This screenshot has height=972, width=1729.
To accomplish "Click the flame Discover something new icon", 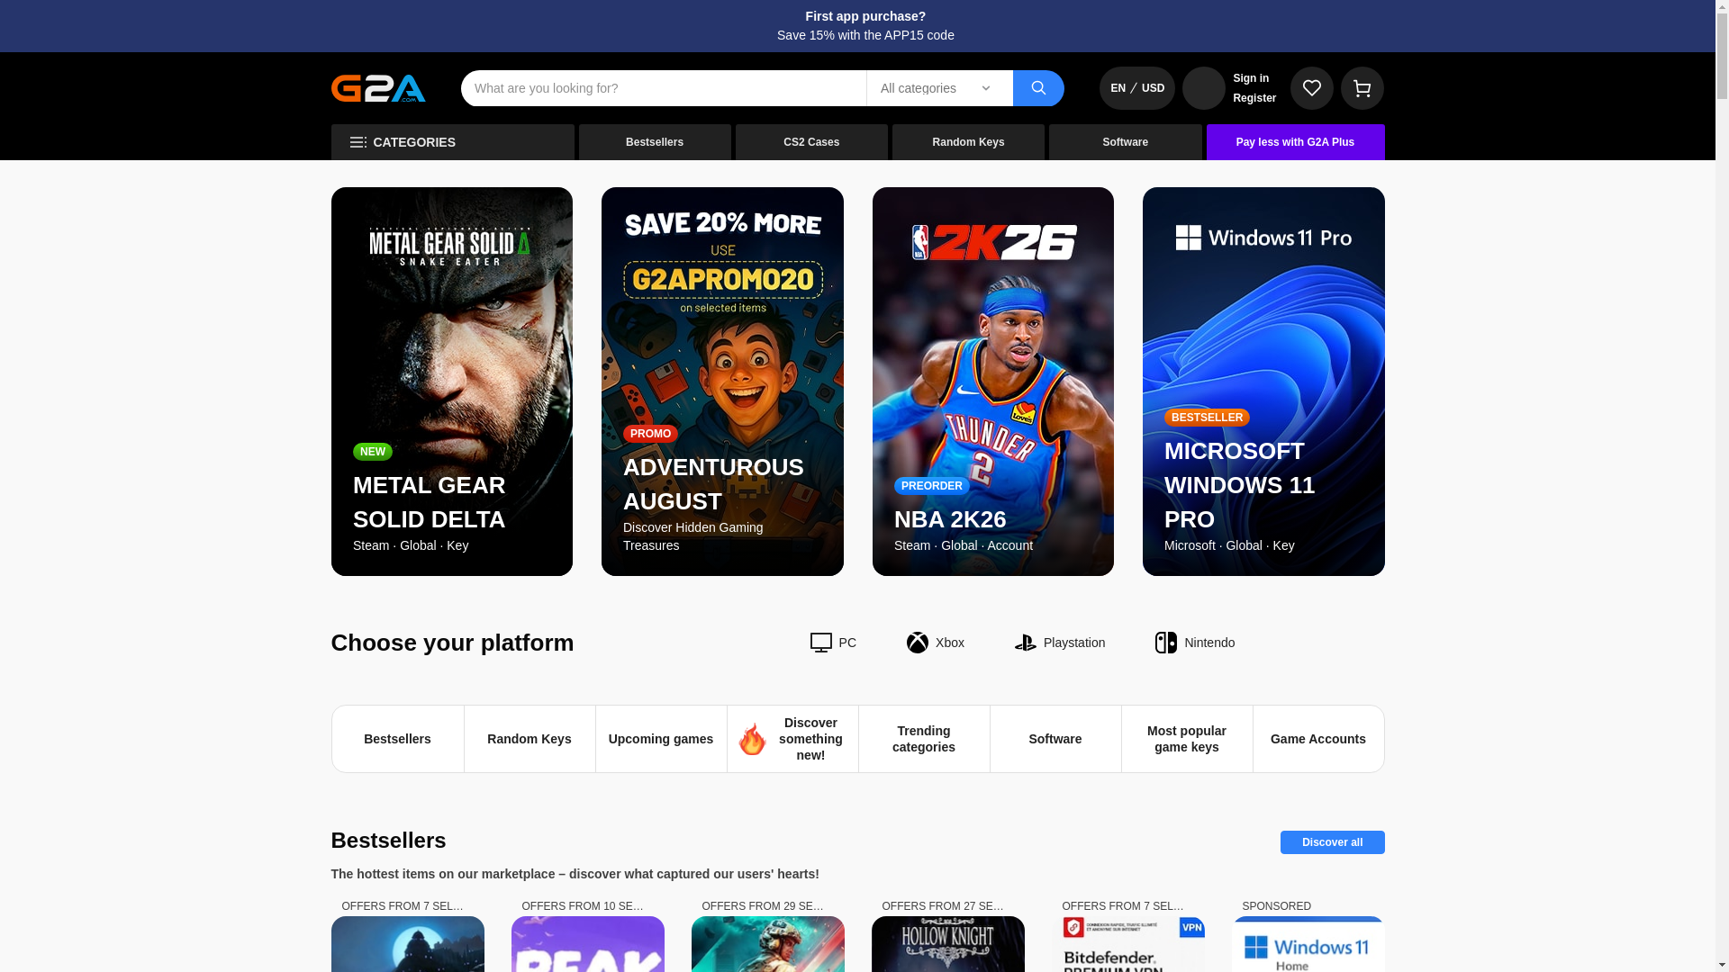I will tap(752, 739).
